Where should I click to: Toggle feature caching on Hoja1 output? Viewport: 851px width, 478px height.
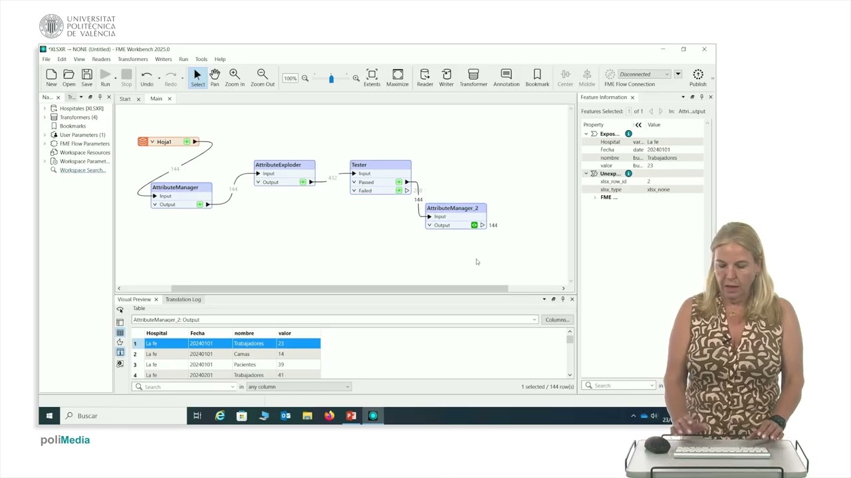(187, 141)
